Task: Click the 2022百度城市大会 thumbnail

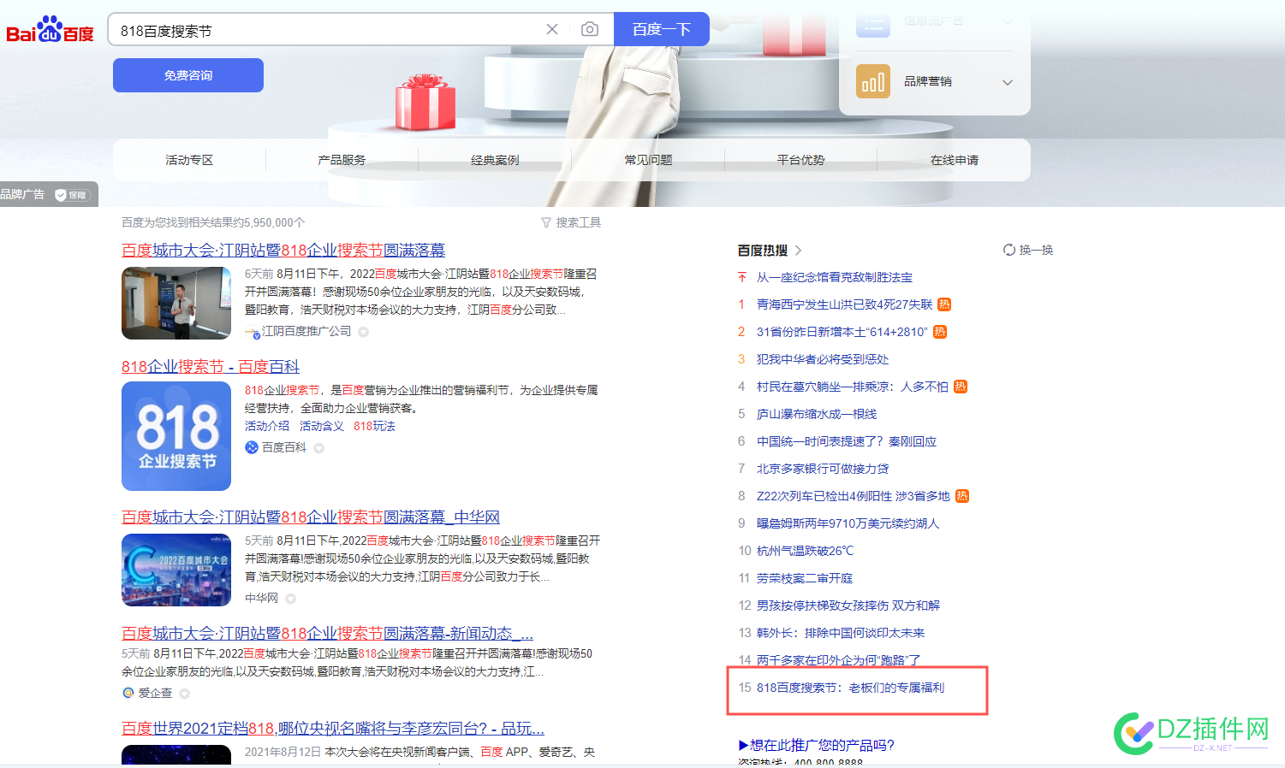Action: [x=176, y=570]
